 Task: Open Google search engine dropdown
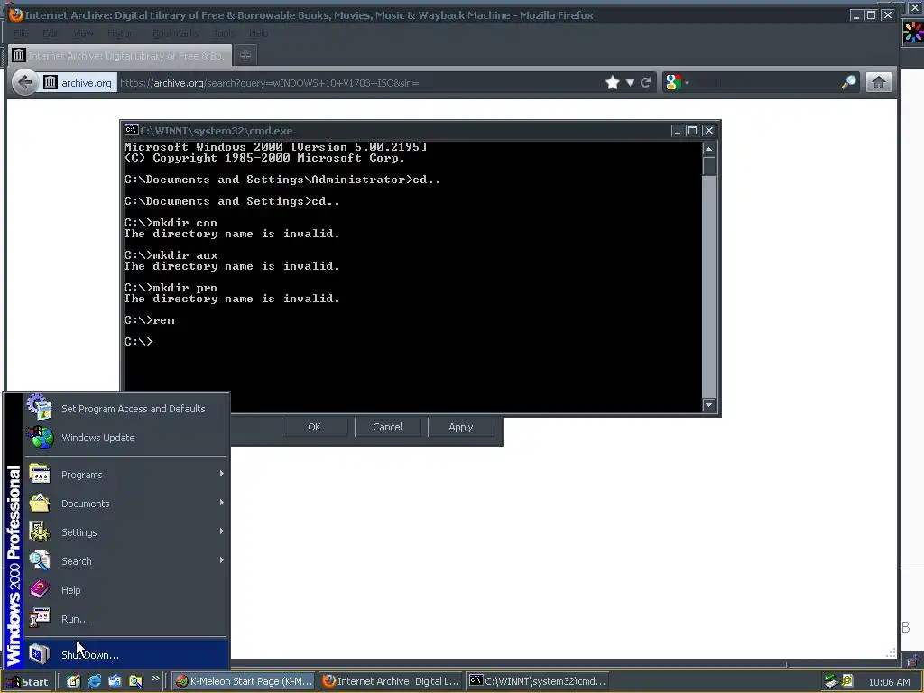click(677, 82)
